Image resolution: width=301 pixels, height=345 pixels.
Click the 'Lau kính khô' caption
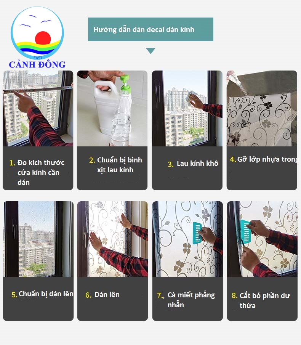click(193, 164)
